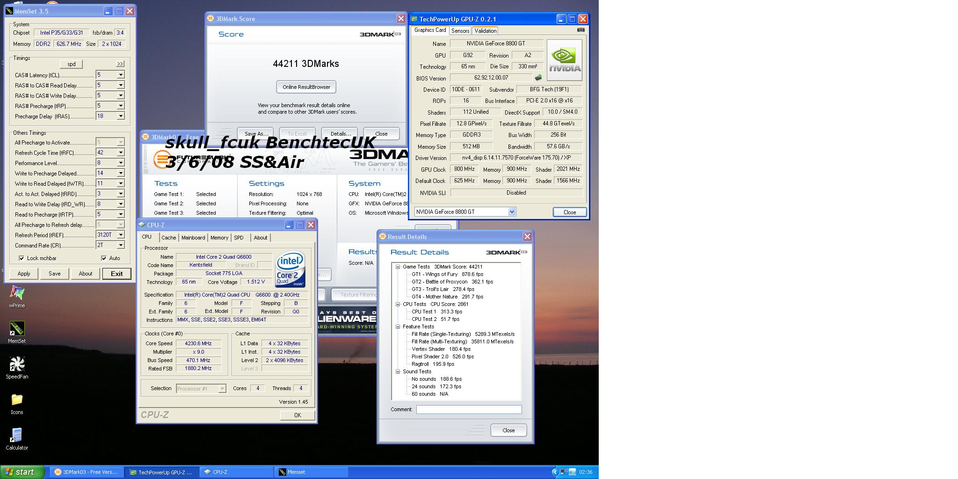Click OK in CPU-Z window
The height and width of the screenshot is (479, 958).
point(298,415)
